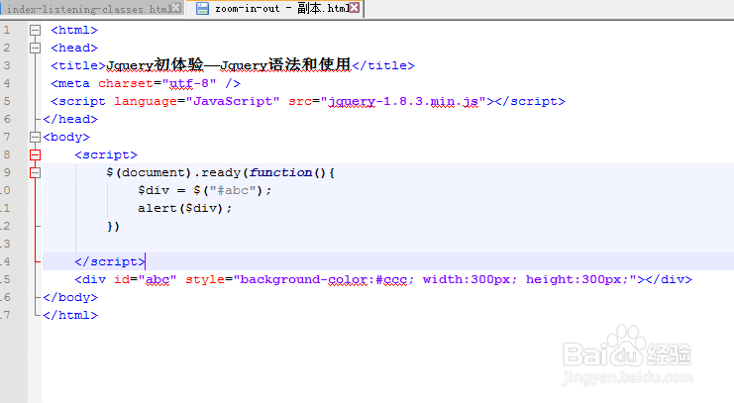The height and width of the screenshot is (403, 734).
Task: Click the $(document).ready(function(){ line
Action: coord(221,172)
